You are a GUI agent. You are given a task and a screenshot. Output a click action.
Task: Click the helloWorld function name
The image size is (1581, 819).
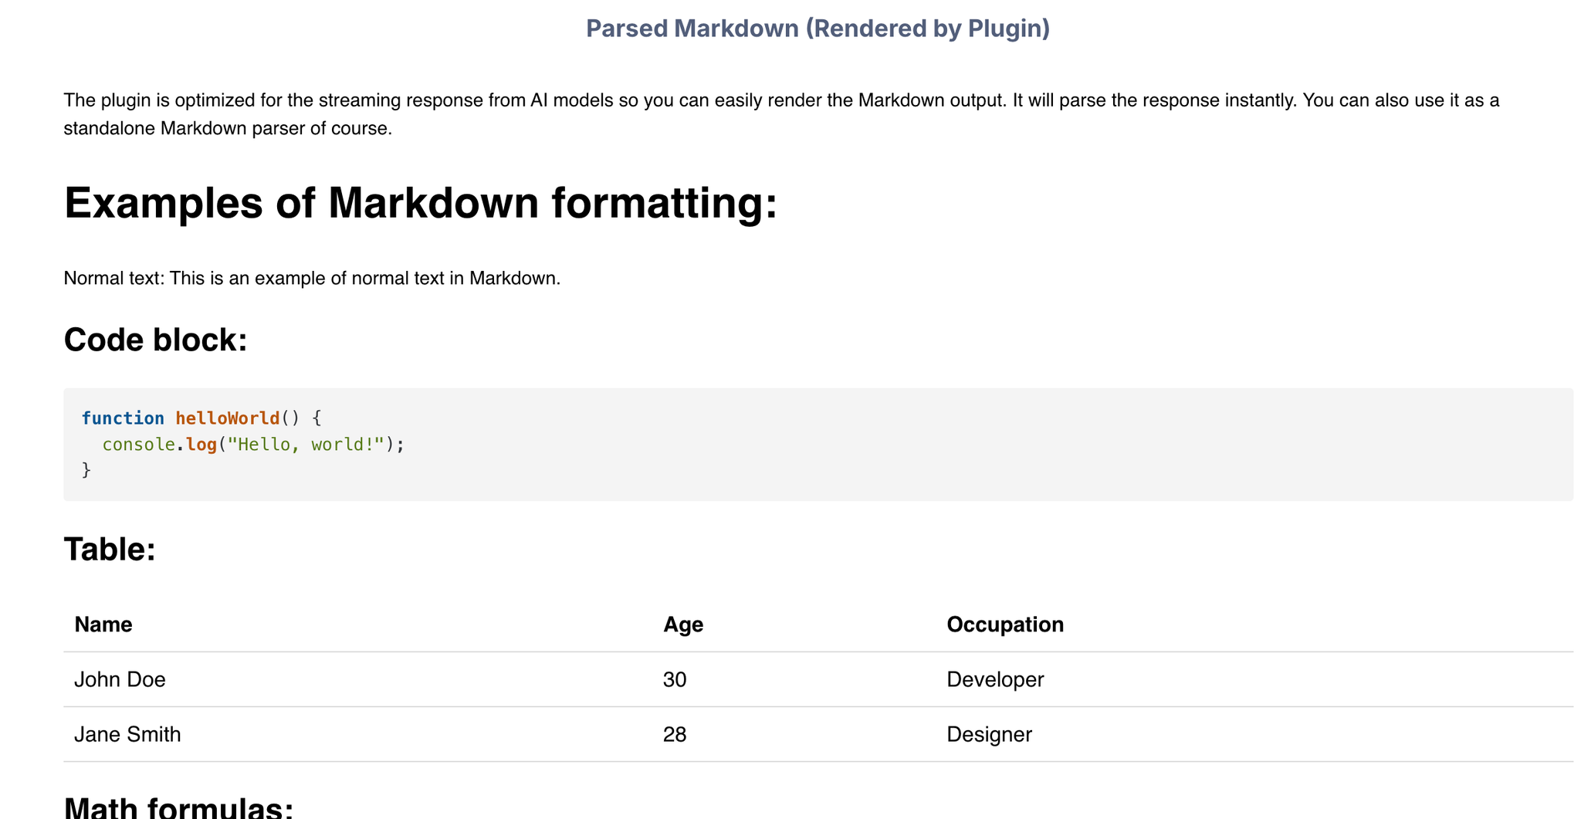tap(228, 418)
